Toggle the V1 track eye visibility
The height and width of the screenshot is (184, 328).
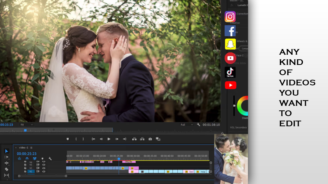click(44, 171)
